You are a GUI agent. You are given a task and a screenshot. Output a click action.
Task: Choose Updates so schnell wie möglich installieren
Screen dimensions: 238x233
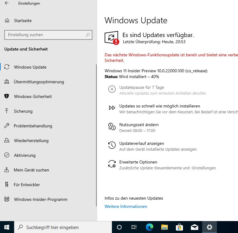coord(160,106)
